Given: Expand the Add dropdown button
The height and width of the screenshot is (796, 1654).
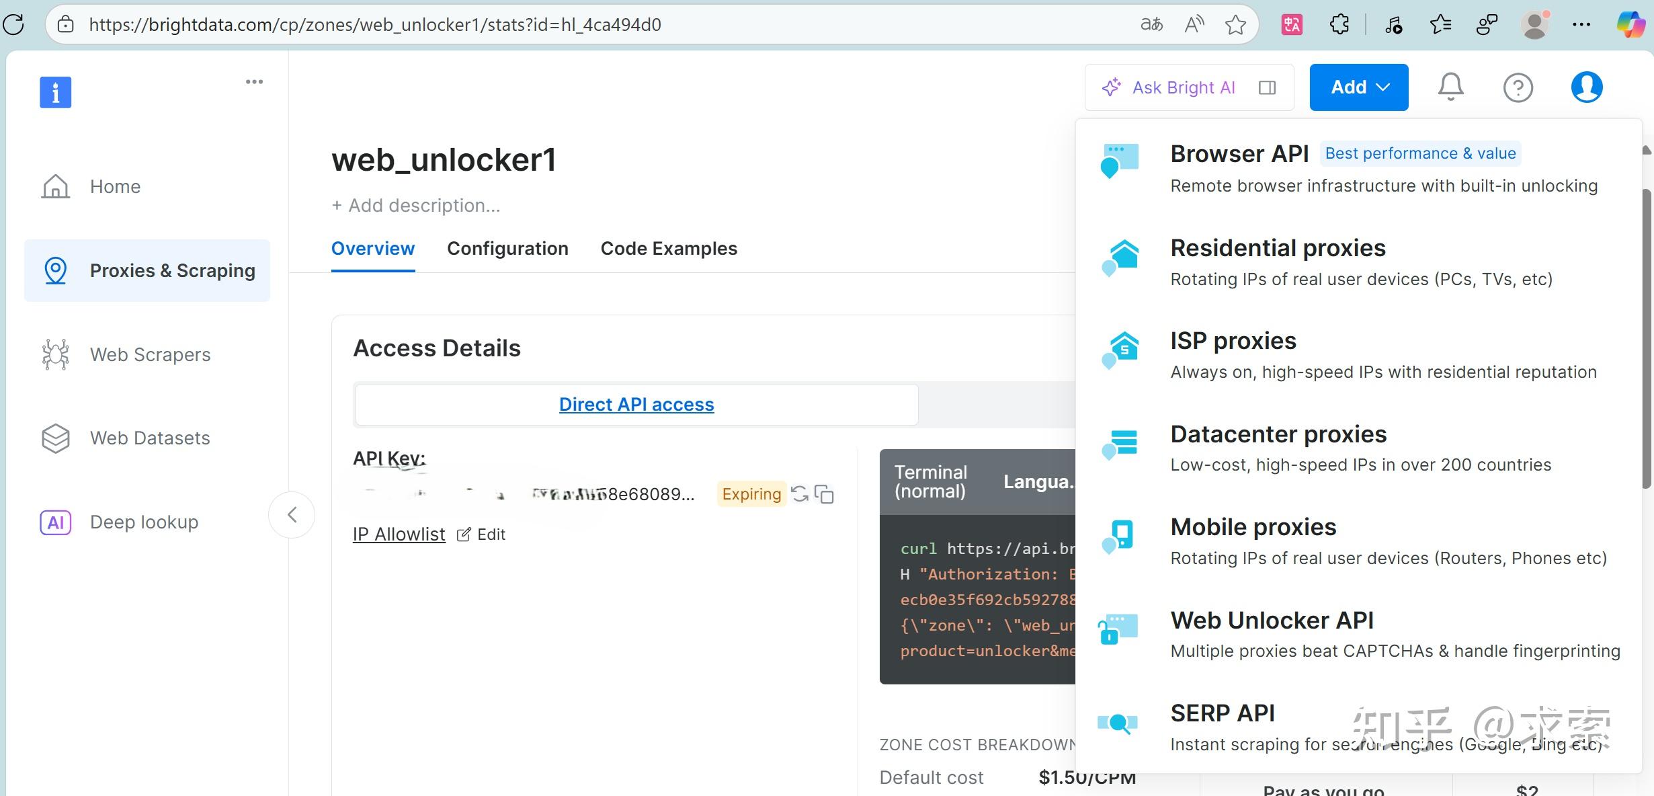Looking at the screenshot, I should 1358,87.
